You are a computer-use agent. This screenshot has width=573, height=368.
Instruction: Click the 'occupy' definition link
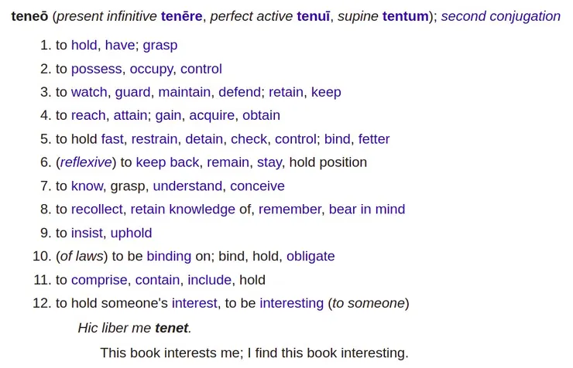pyautogui.click(x=151, y=69)
